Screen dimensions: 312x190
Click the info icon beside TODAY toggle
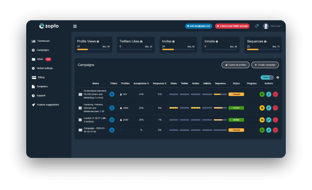pyautogui.click(x=278, y=78)
